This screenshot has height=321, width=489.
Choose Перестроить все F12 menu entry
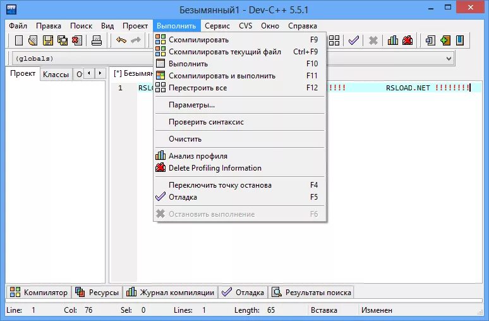point(240,88)
